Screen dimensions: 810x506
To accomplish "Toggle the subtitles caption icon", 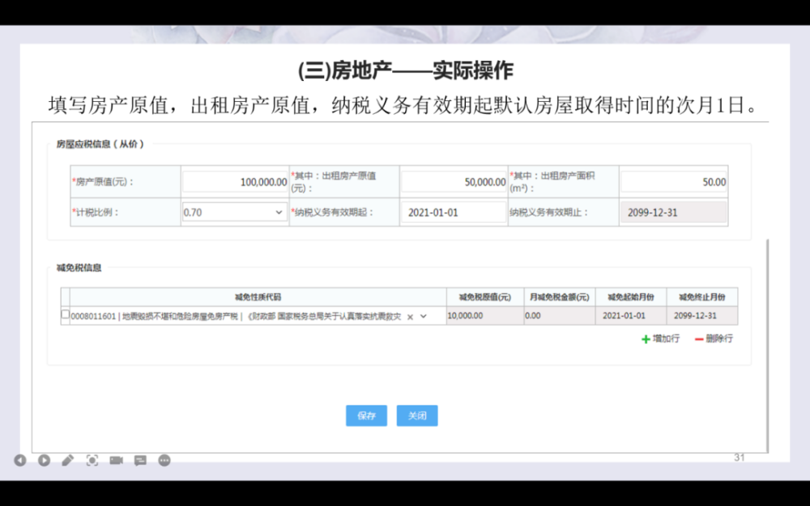I will [140, 460].
